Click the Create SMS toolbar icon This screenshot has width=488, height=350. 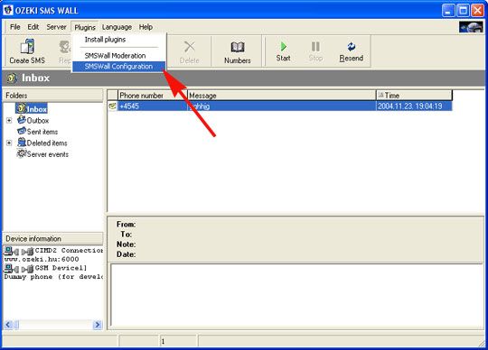click(x=27, y=47)
